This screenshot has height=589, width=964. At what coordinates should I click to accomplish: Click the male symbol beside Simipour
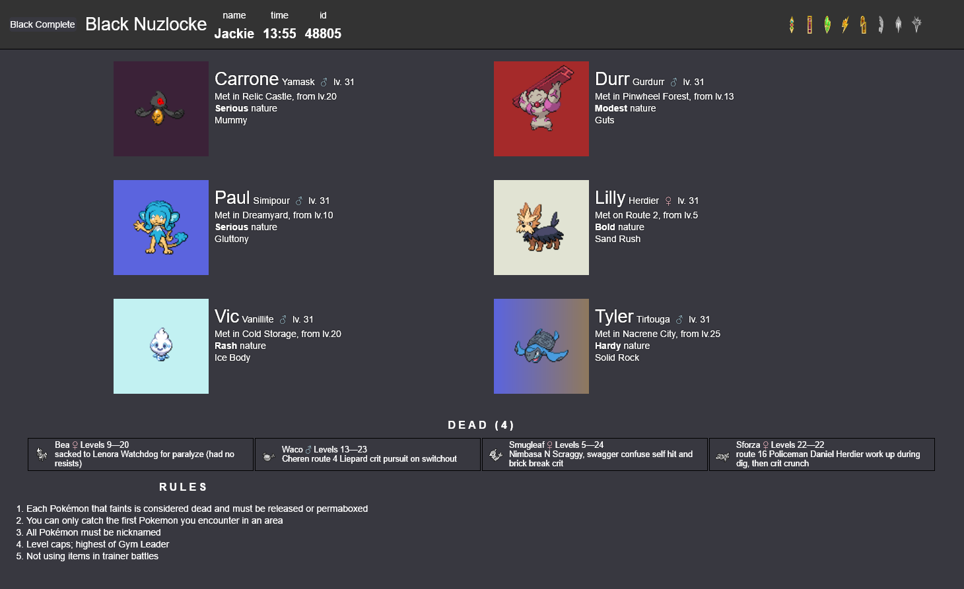(x=299, y=201)
